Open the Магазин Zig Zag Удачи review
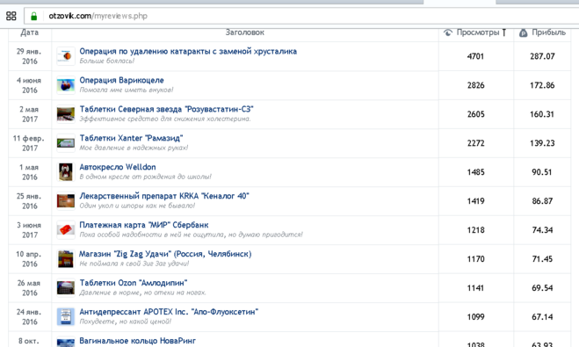 [165, 254]
